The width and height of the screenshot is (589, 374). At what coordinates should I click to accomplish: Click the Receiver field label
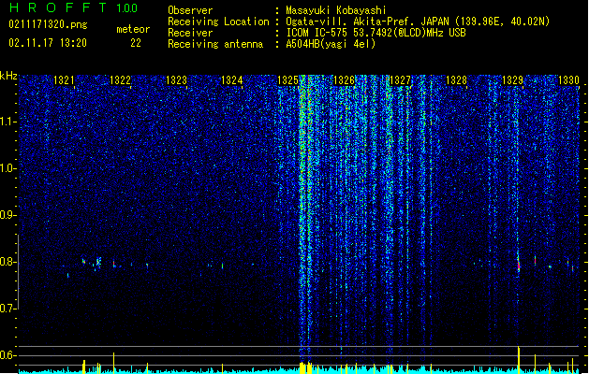190,33
